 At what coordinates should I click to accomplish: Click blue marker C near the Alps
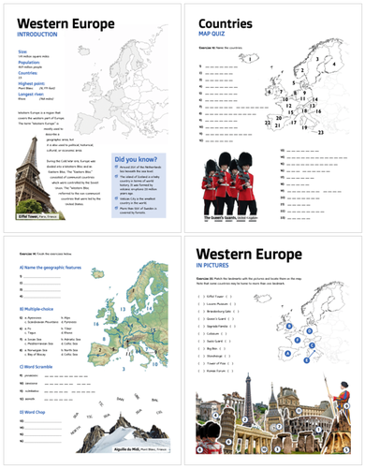pyautogui.click(x=312, y=345)
